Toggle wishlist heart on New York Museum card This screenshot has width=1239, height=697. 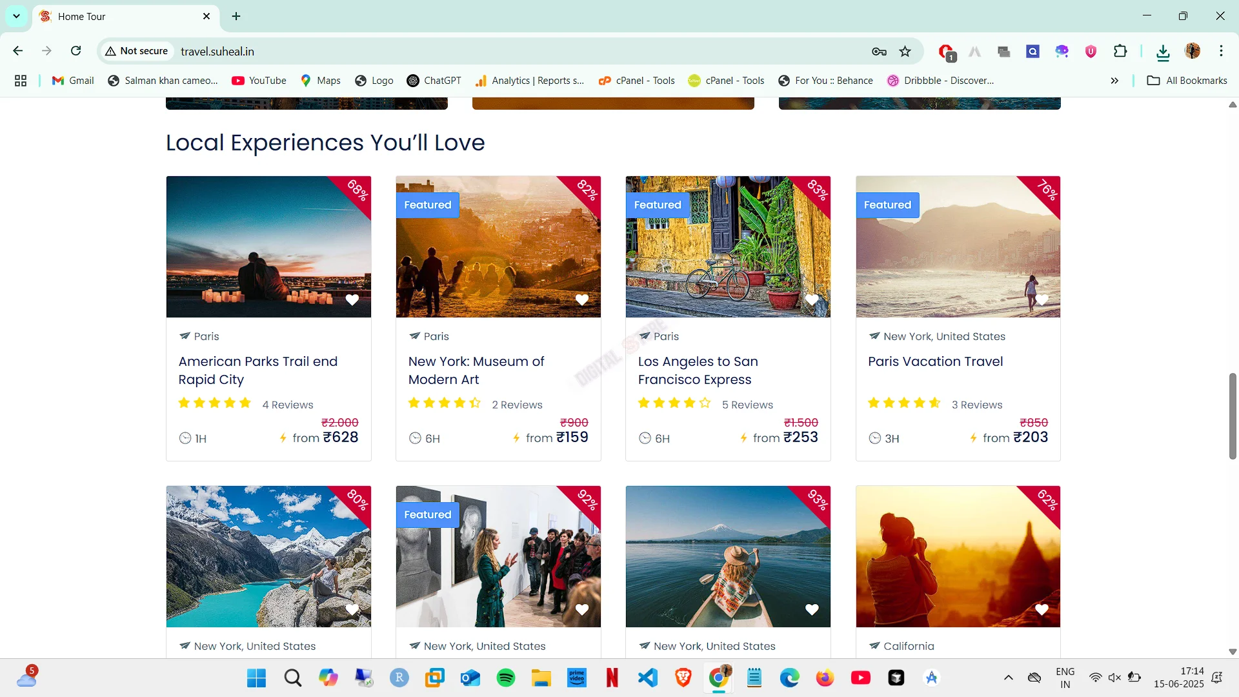point(582,299)
